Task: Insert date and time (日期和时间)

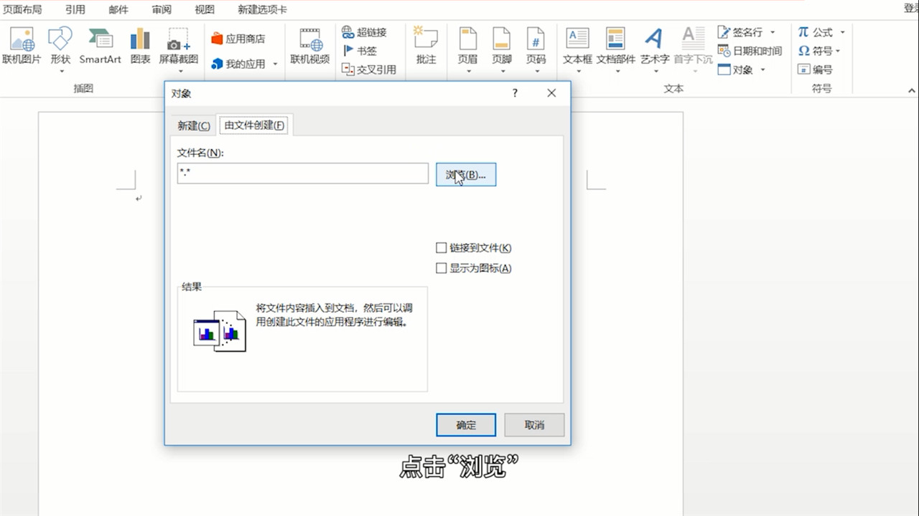Action: 750,51
